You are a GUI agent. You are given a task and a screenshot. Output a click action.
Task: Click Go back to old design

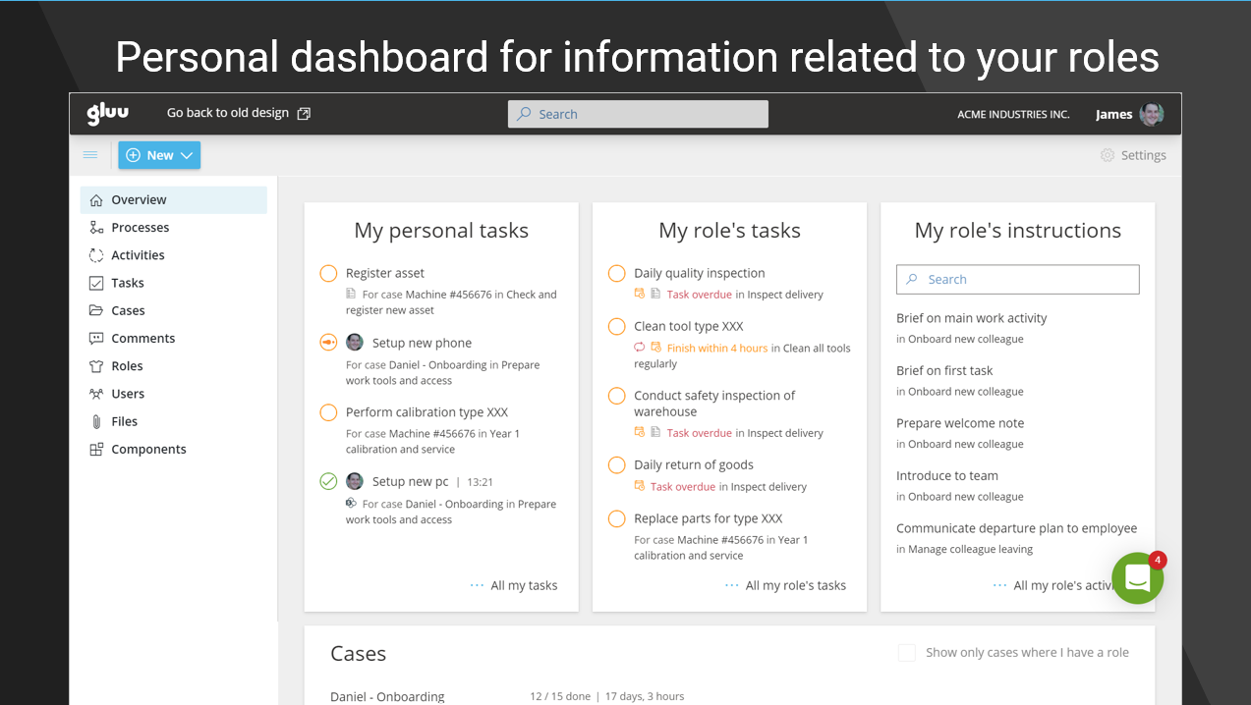(x=228, y=113)
